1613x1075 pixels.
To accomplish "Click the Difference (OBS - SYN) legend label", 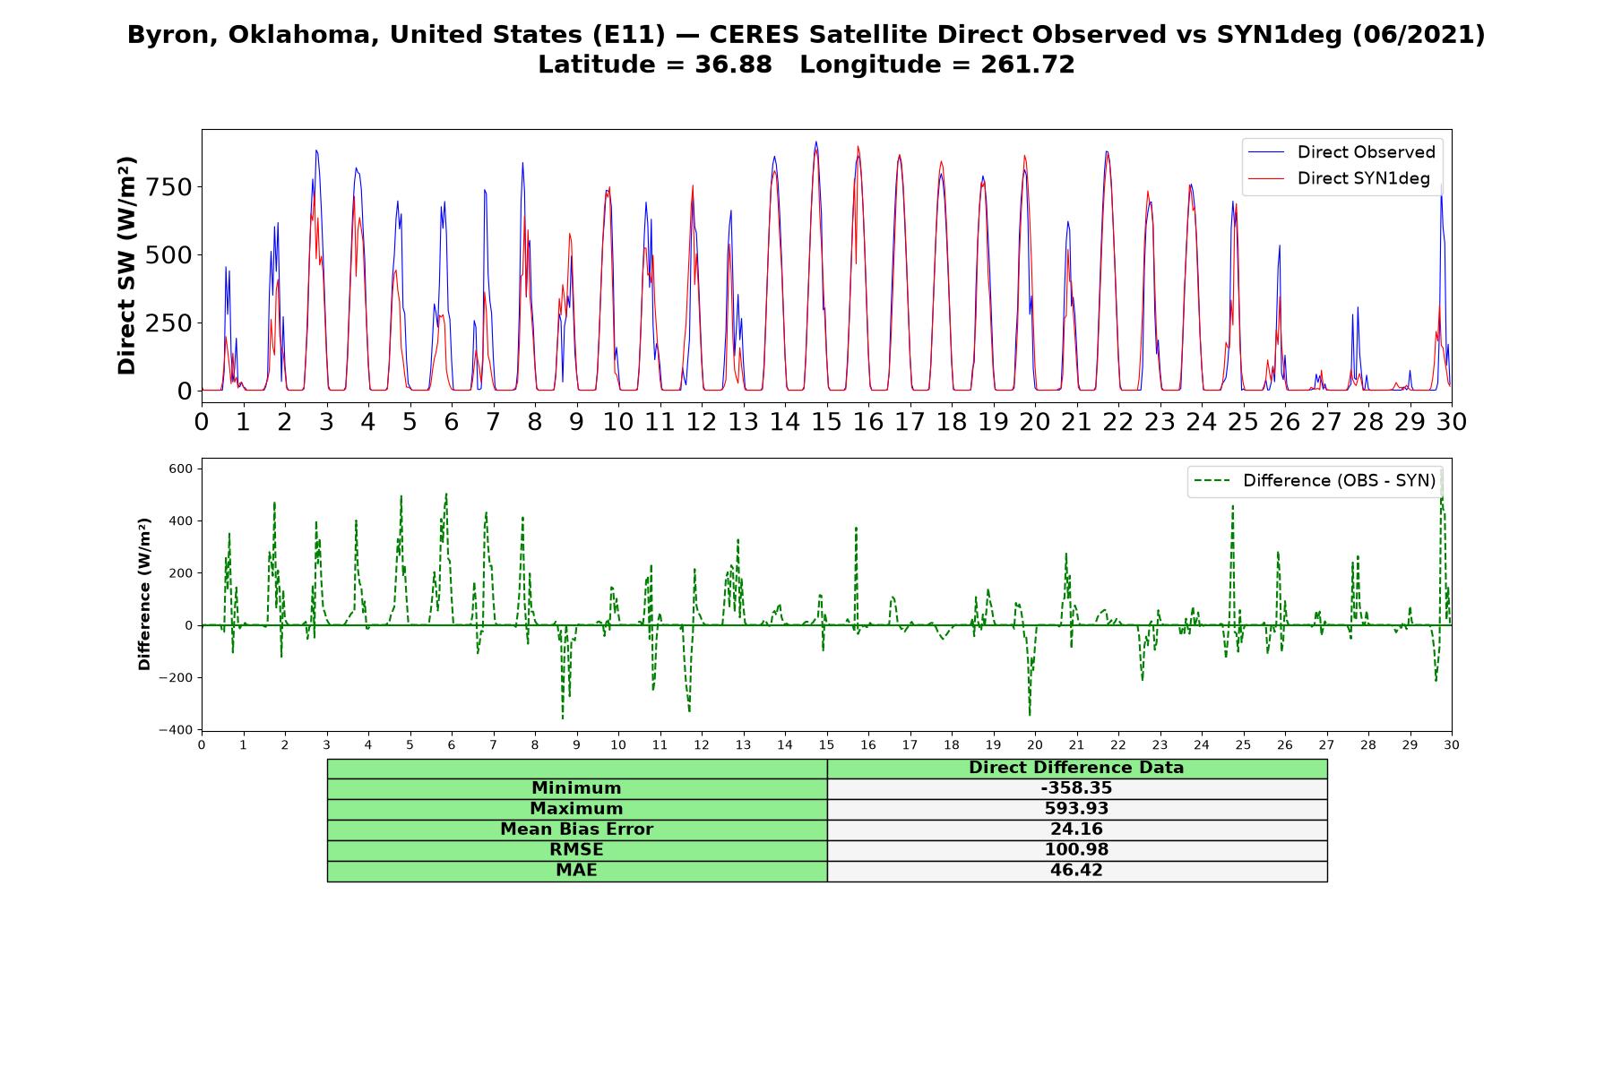I will coord(1339,481).
